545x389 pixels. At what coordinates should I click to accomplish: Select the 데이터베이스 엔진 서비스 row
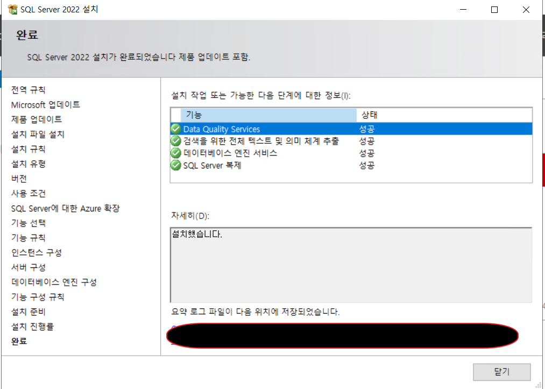351,153
